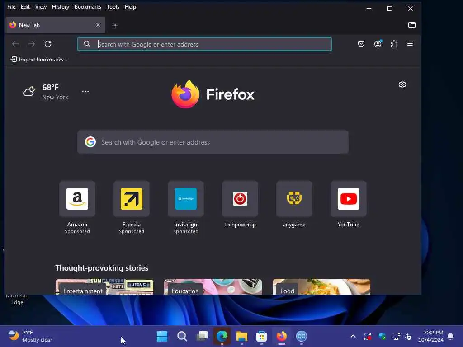Open the Education story card

213,286
